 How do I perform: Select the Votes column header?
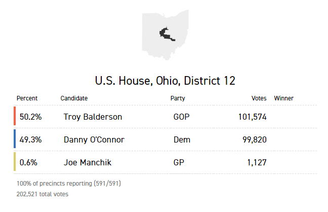259,98
